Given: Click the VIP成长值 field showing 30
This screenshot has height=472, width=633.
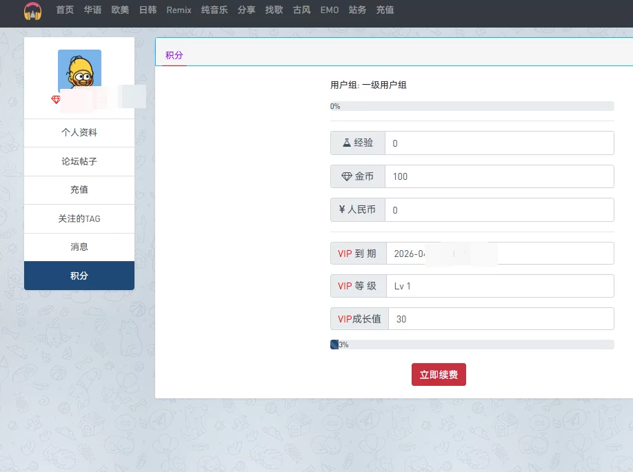Looking at the screenshot, I should pos(501,319).
